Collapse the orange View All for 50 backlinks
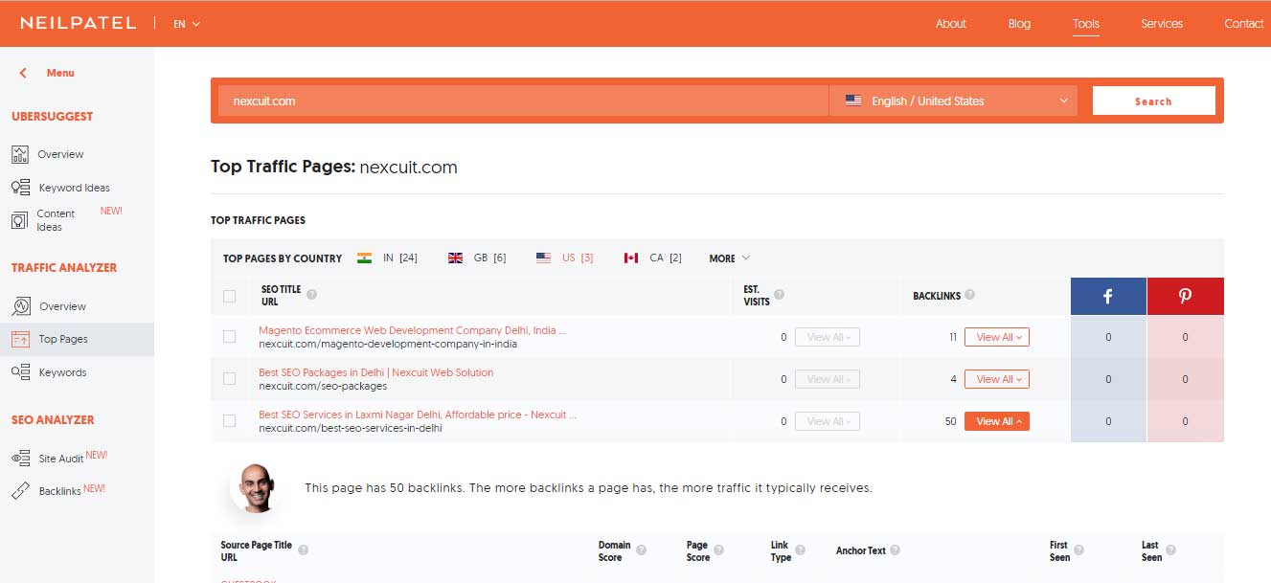Screen dimensions: 1271x583 click(x=997, y=421)
